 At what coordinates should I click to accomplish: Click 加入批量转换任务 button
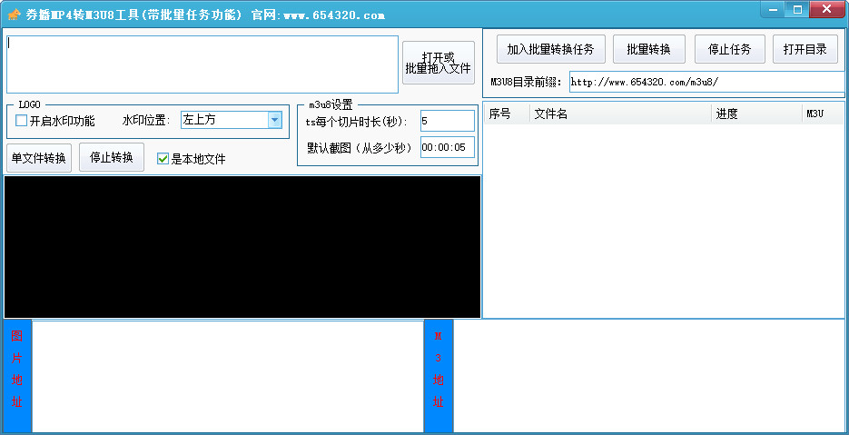point(550,49)
